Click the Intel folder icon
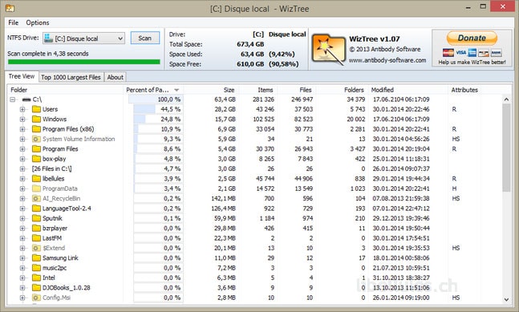 tap(36, 278)
